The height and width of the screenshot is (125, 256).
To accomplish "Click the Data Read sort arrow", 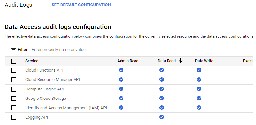I will click(181, 61).
